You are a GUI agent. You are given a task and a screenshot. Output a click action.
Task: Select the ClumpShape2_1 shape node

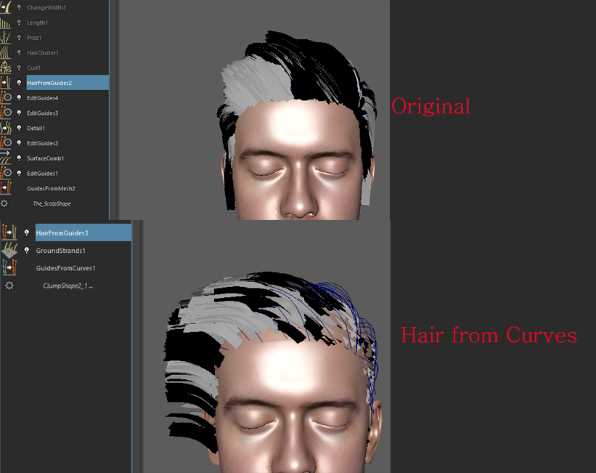pyautogui.click(x=68, y=286)
